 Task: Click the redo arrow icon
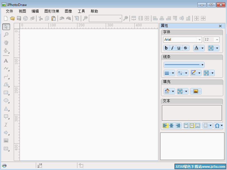coord(69,18)
